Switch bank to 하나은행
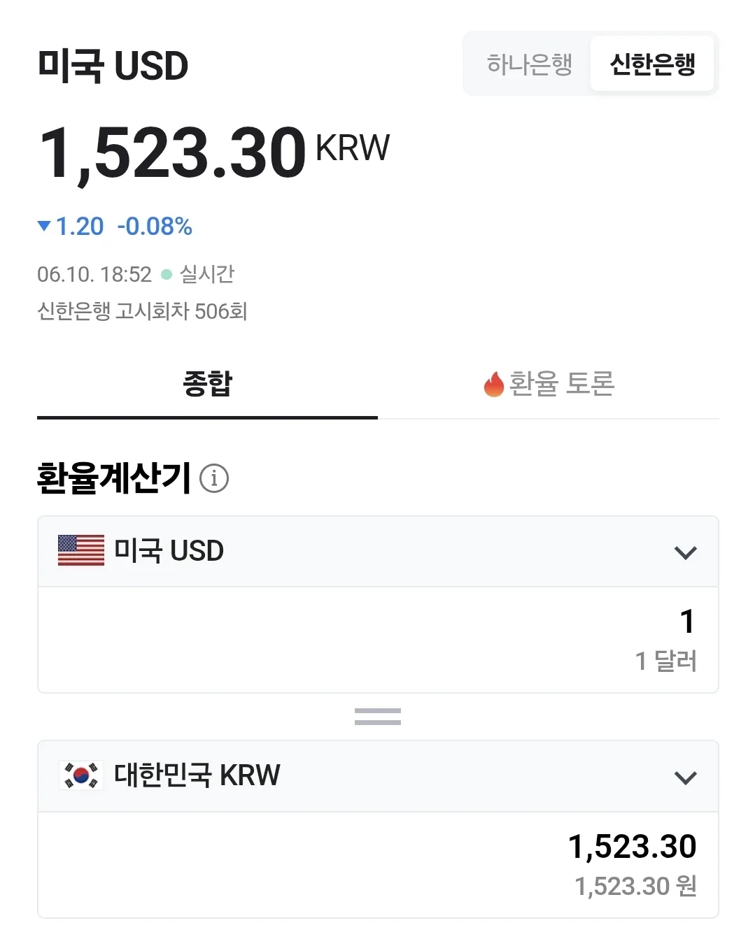This screenshot has width=755, height=946. click(x=530, y=64)
